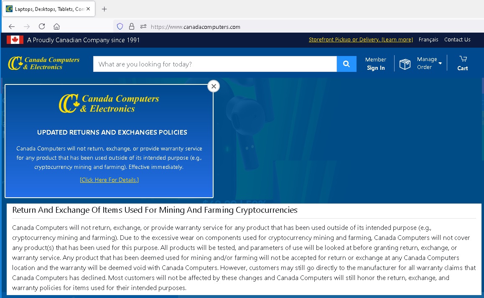484x298 pixels.
Task: Click the blue magnifier search button
Action: coord(346,64)
